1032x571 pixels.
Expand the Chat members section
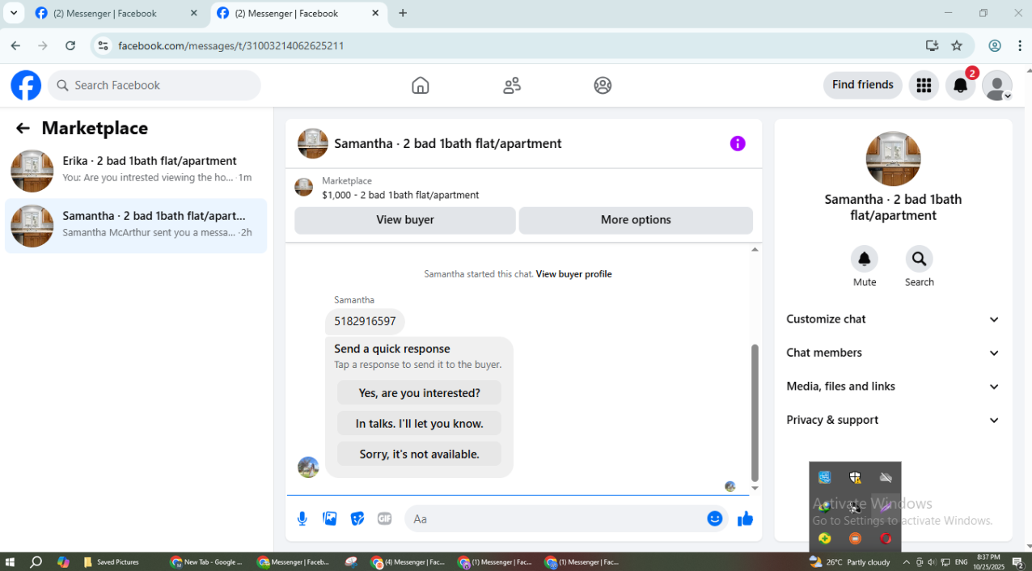[x=893, y=353]
